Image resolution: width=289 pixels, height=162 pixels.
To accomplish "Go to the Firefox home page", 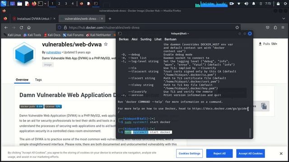I will coord(29,27).
